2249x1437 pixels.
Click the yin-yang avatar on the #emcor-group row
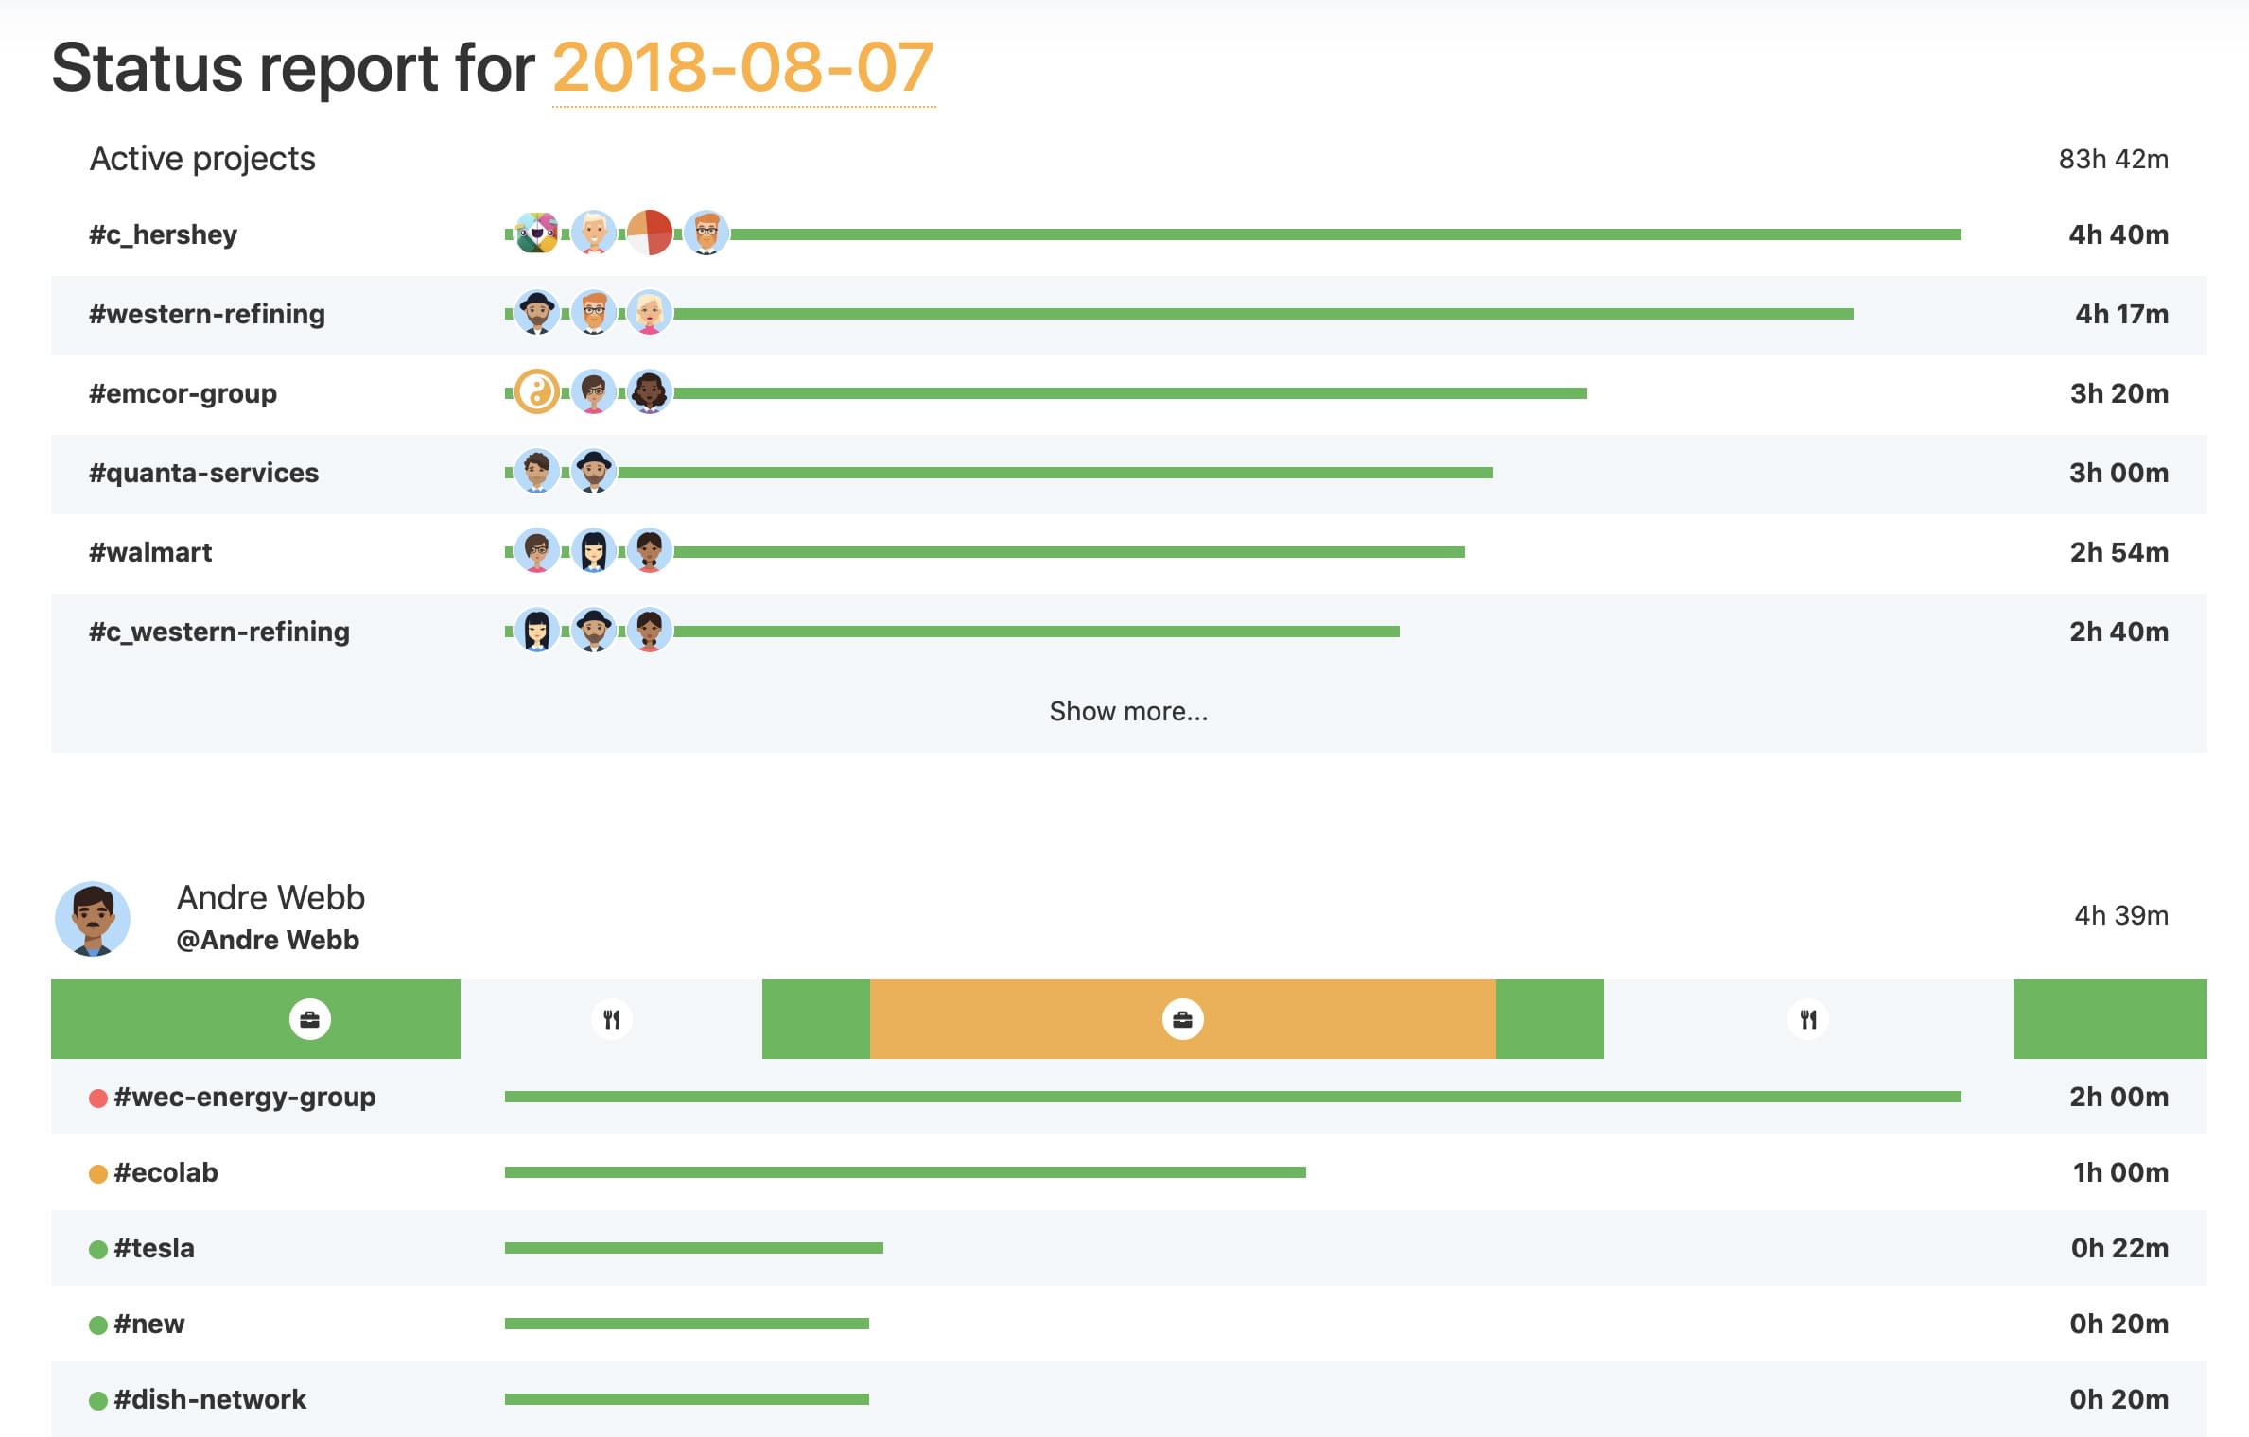pos(536,393)
